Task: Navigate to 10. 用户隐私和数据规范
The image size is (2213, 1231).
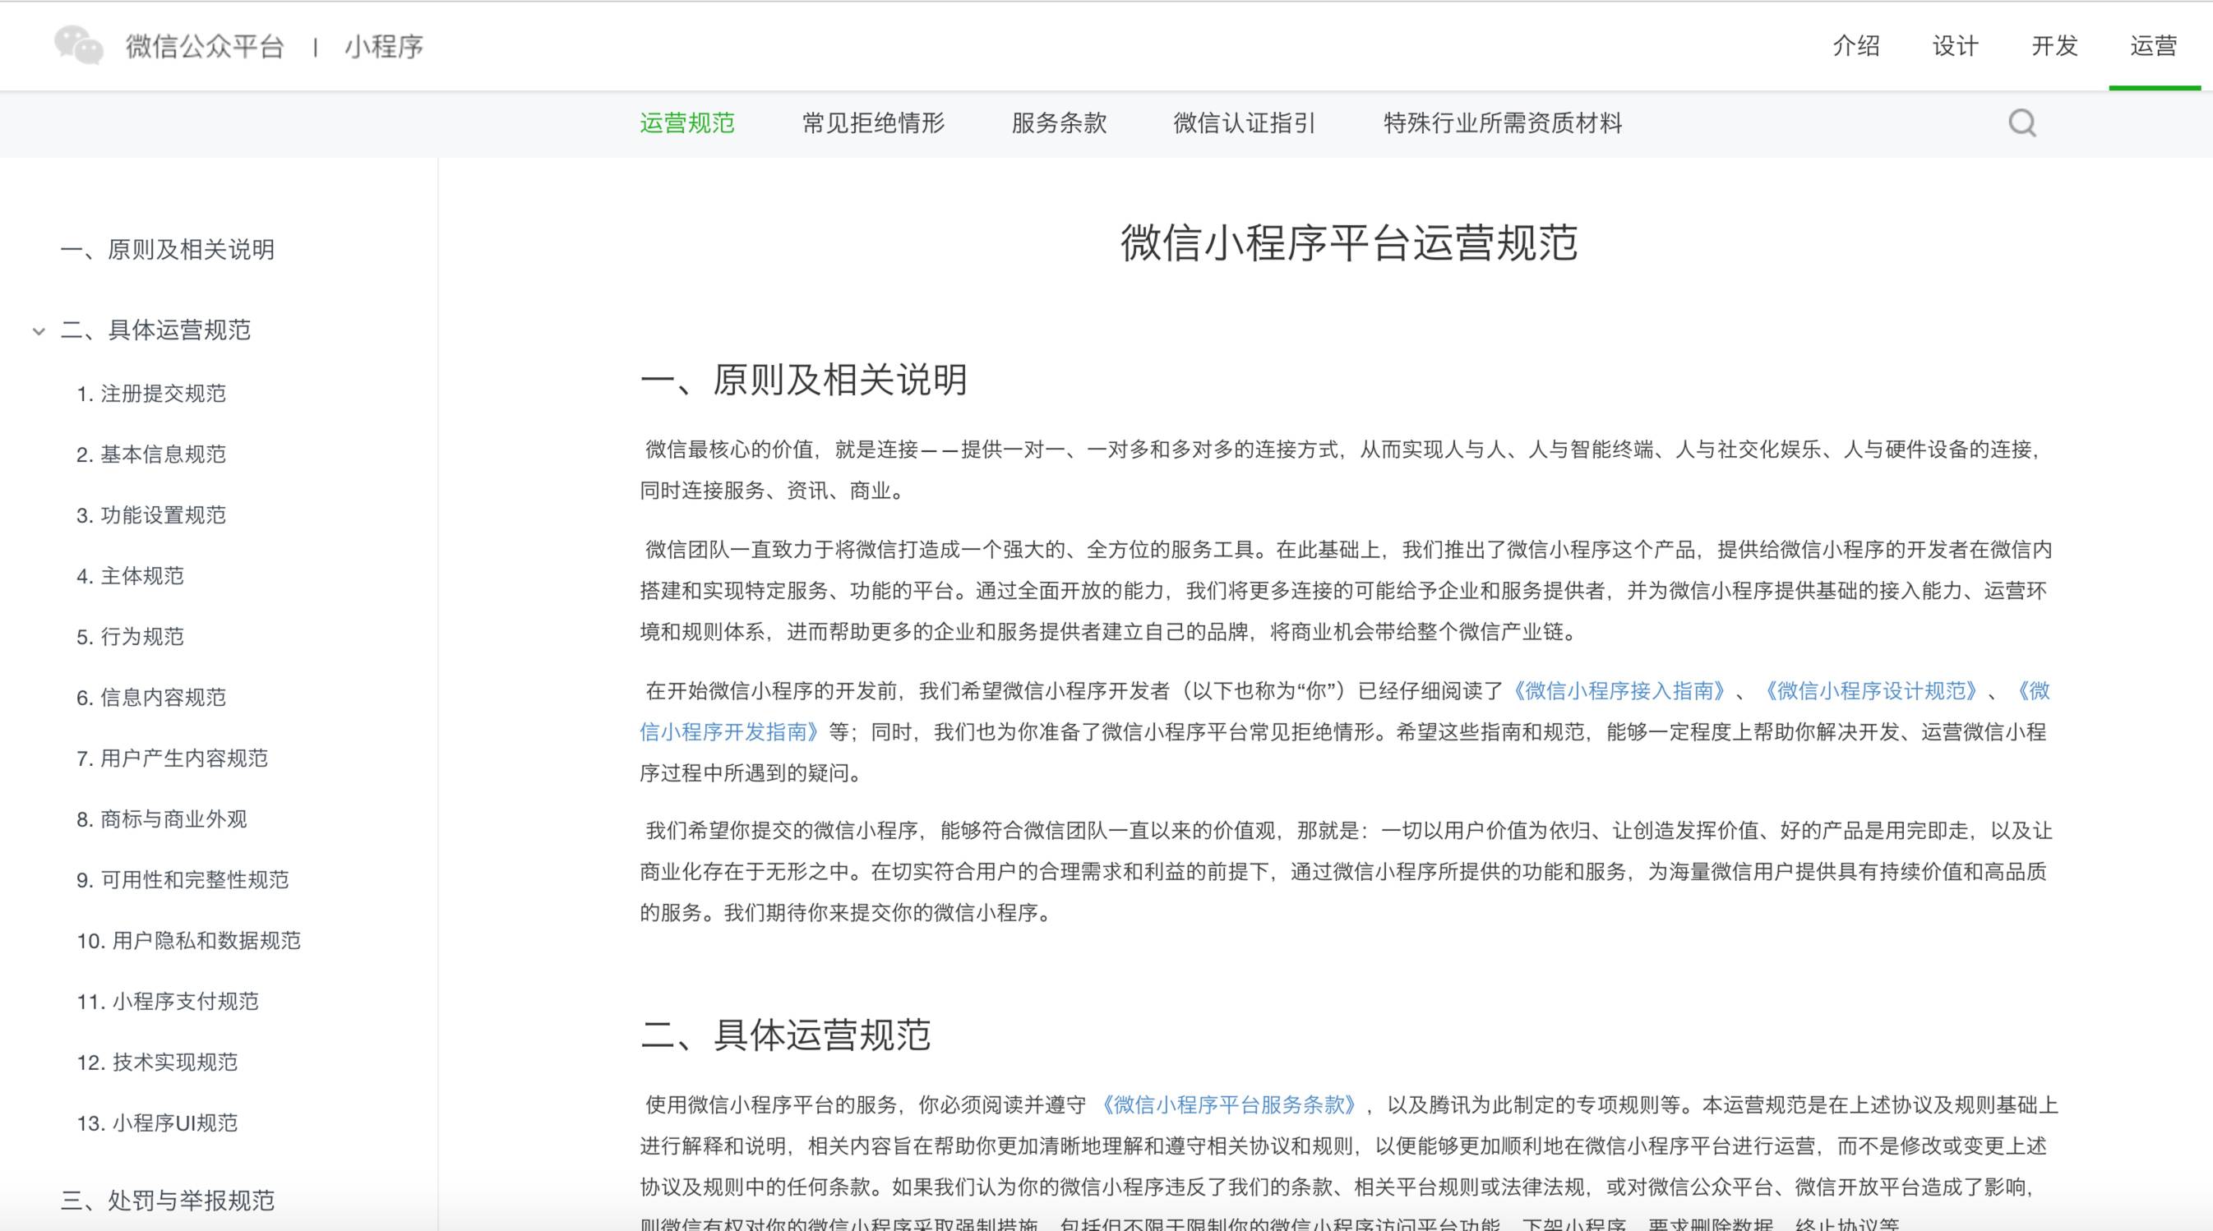Action: (x=188, y=941)
